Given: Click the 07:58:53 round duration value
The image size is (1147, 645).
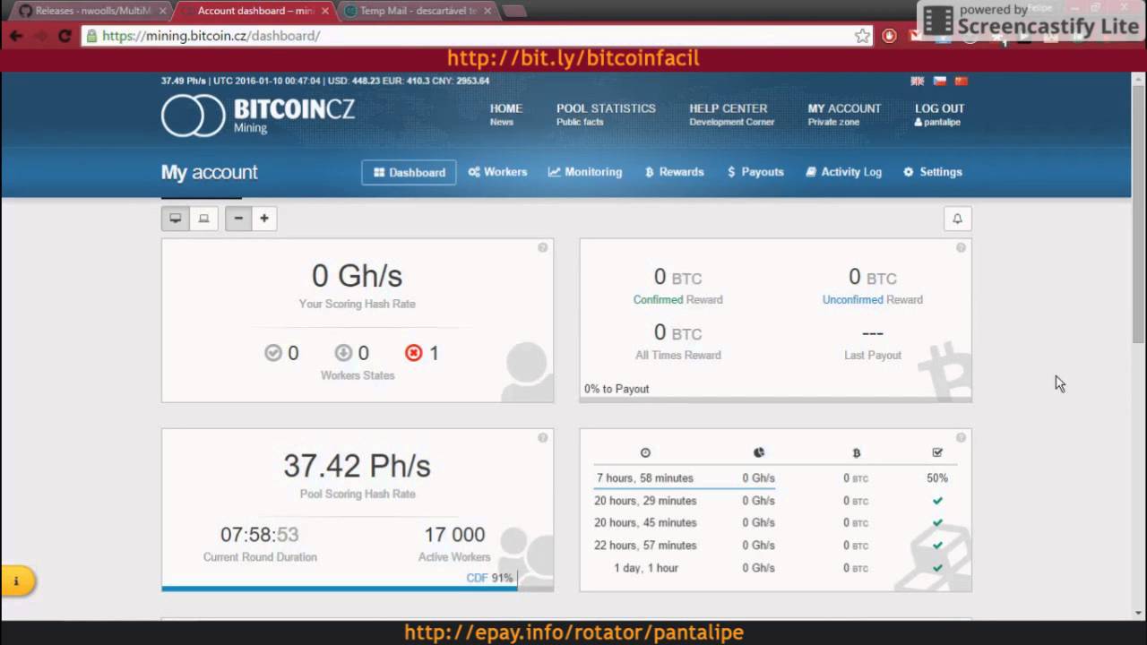Looking at the screenshot, I should 260,535.
